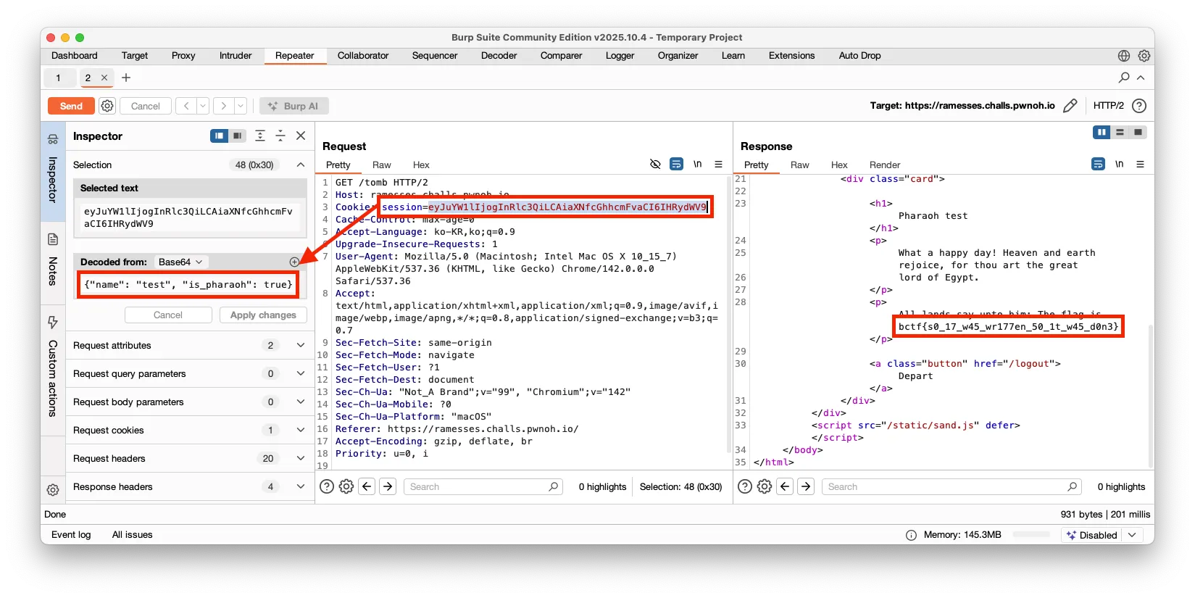Image resolution: width=1195 pixels, height=598 pixels.
Task: Select the Render tab in Response
Action: [885, 165]
